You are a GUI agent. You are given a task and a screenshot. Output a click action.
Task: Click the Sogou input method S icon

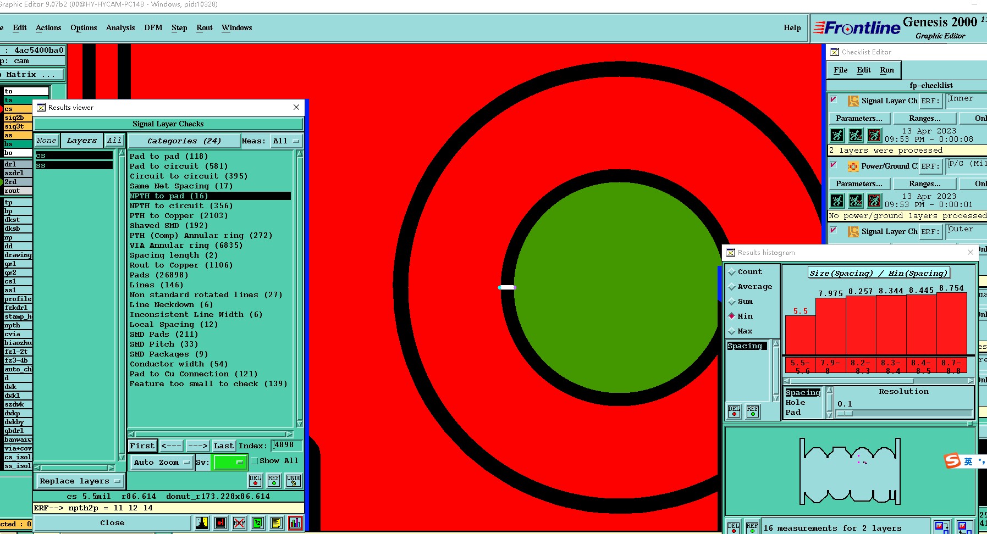(952, 461)
